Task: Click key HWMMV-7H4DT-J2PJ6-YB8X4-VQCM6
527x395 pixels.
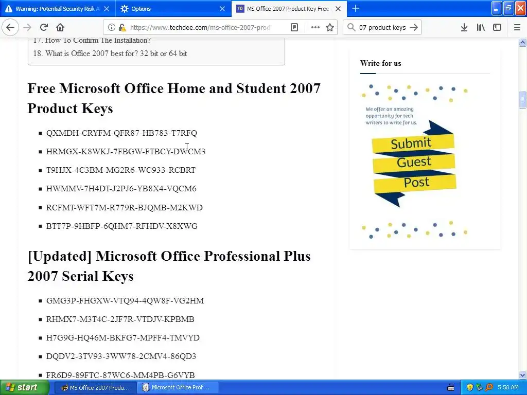Action: tap(121, 188)
